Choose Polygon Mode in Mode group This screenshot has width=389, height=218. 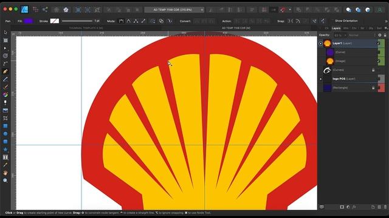pyautogui.click(x=136, y=21)
